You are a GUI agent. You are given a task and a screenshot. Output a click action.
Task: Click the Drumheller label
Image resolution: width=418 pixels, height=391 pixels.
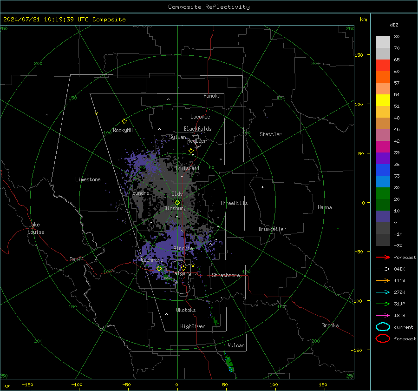pos(272,229)
